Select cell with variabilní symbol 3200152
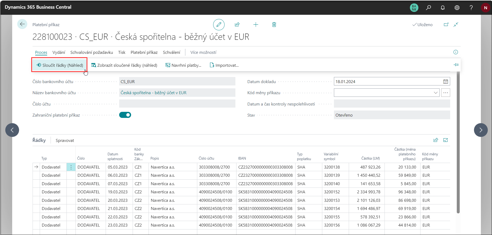492x235 pixels. click(336, 192)
